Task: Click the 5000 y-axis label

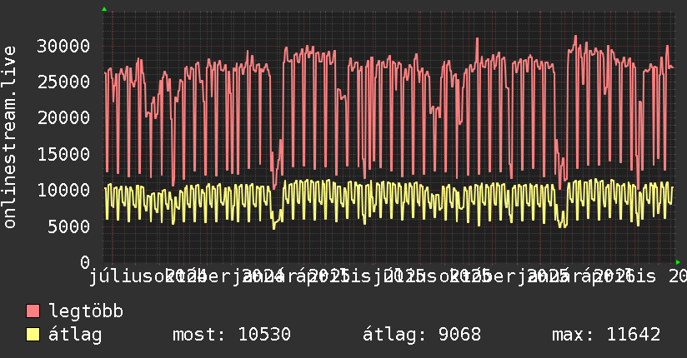Action: point(69,226)
